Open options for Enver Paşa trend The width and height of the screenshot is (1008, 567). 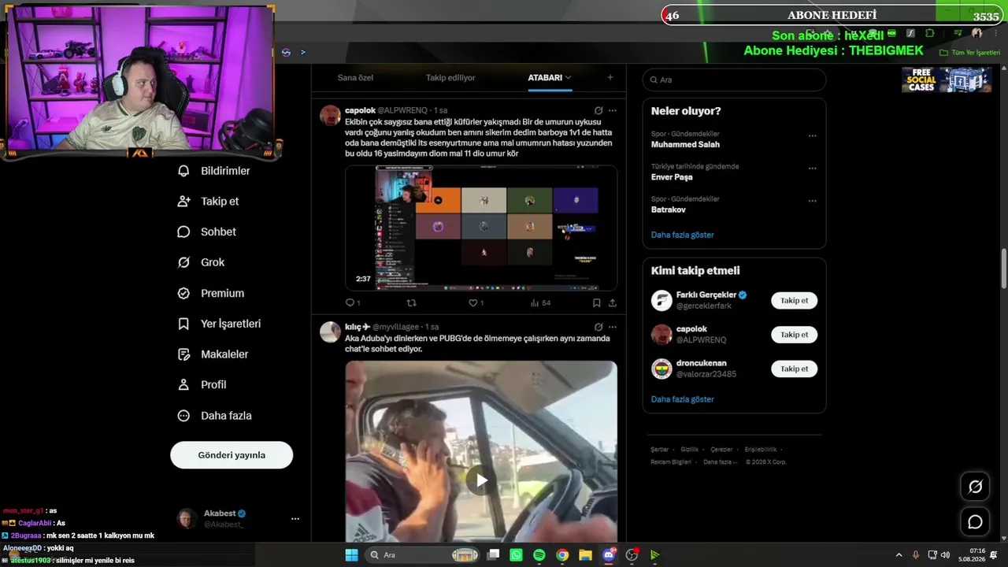click(812, 169)
